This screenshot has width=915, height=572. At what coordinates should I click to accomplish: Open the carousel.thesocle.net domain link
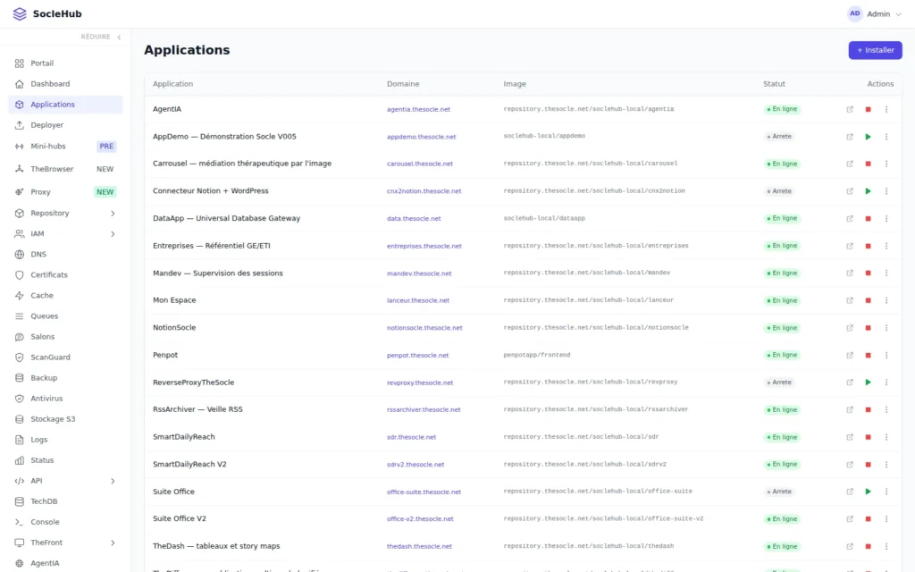pyautogui.click(x=420, y=164)
